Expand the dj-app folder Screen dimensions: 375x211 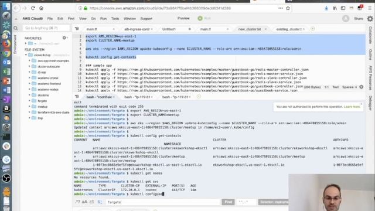coord(29,72)
